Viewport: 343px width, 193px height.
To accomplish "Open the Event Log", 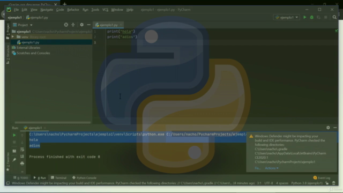I will tap(322, 178).
